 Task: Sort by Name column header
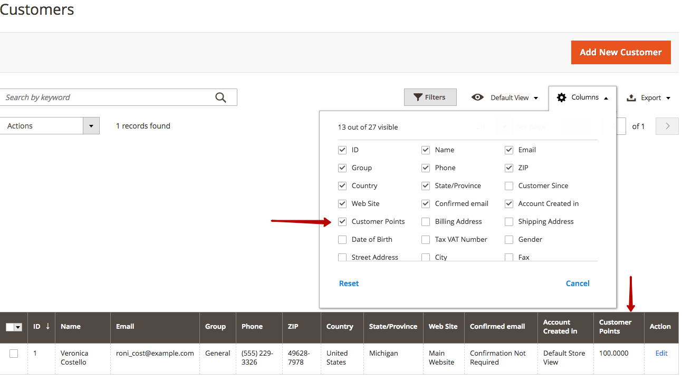83,327
